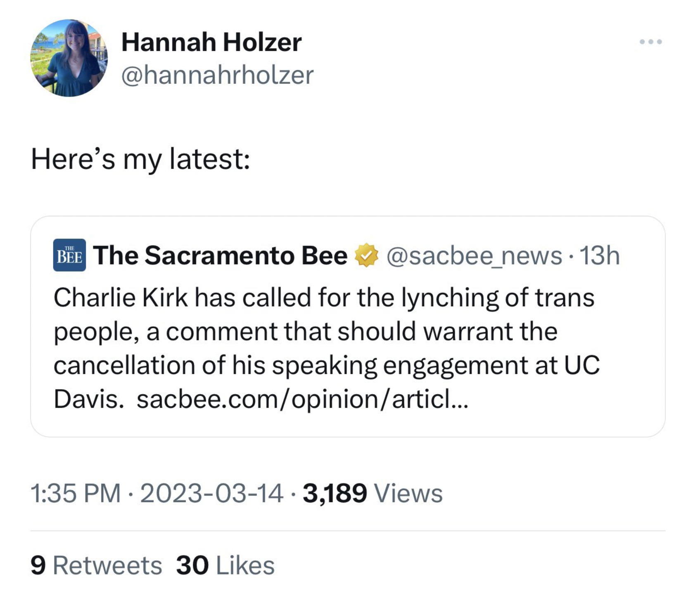693x596 pixels.
Task: Click the "Here's my latest:" tweet text
Action: [x=140, y=159]
